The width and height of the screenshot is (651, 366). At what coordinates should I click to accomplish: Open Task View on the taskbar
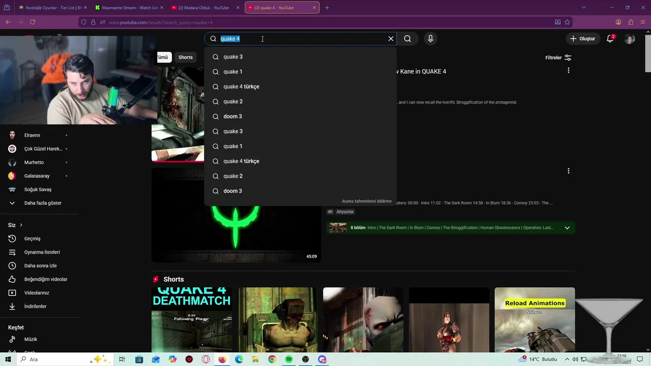122,359
